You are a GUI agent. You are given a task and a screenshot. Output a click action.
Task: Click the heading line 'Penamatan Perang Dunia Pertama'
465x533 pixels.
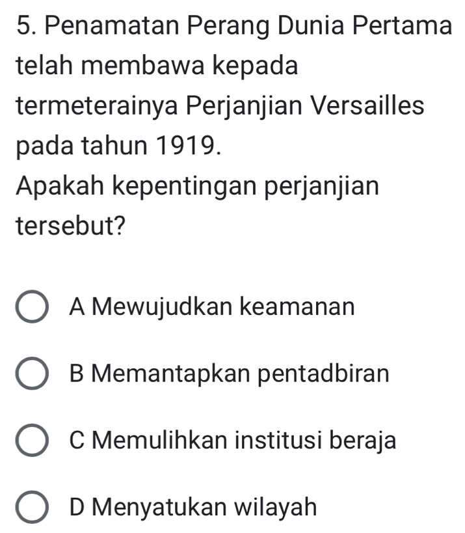[248, 27]
